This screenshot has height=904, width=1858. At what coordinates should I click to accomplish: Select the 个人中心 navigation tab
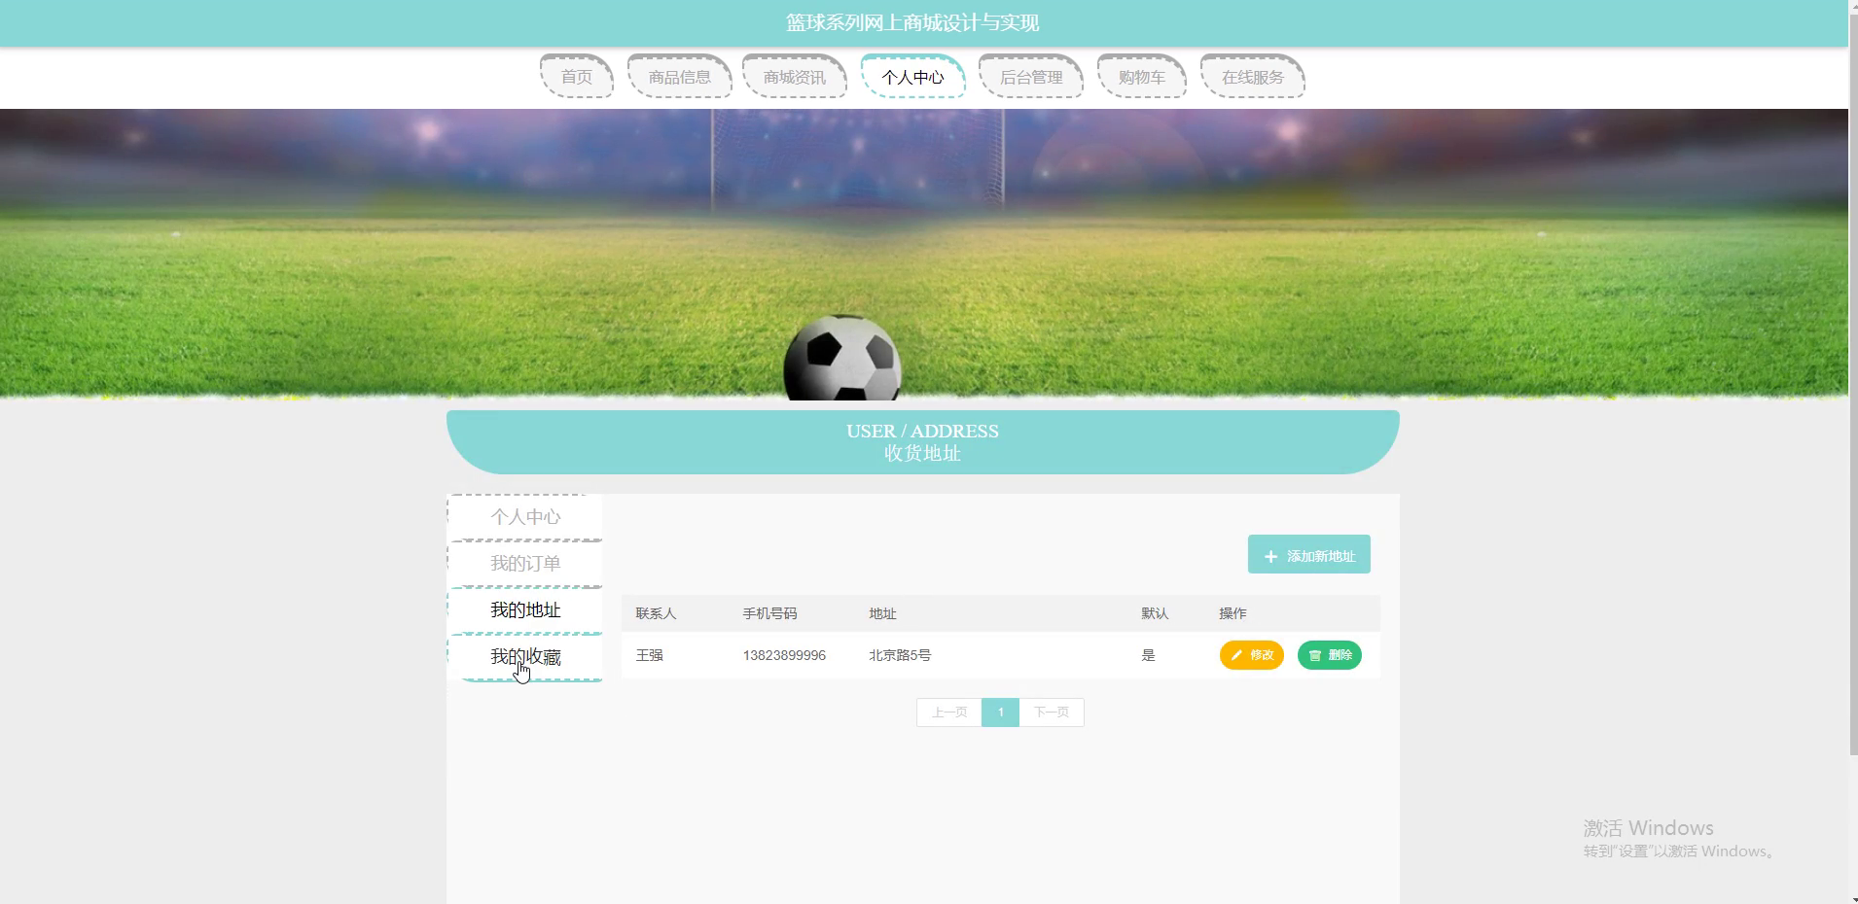click(913, 77)
